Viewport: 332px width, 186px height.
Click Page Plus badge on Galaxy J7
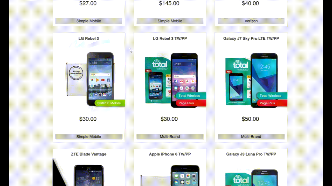tap(272, 103)
